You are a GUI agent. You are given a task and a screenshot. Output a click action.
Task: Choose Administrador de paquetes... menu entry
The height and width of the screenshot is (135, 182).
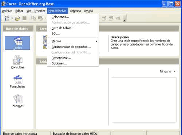(x=73, y=47)
